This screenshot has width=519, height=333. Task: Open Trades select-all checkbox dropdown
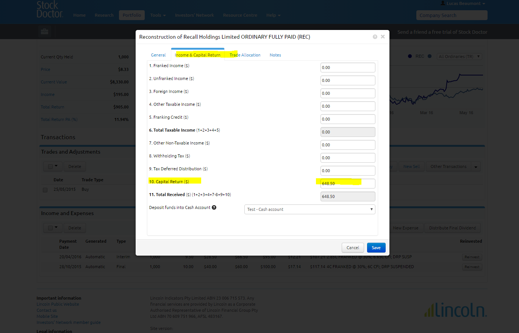pyautogui.click(x=53, y=166)
